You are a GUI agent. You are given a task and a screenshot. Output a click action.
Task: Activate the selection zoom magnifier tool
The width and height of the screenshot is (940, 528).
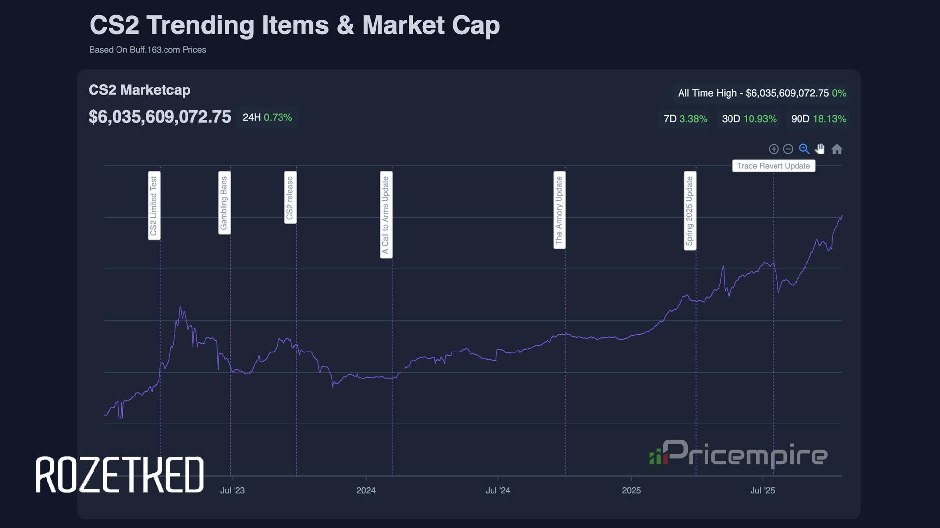804,149
